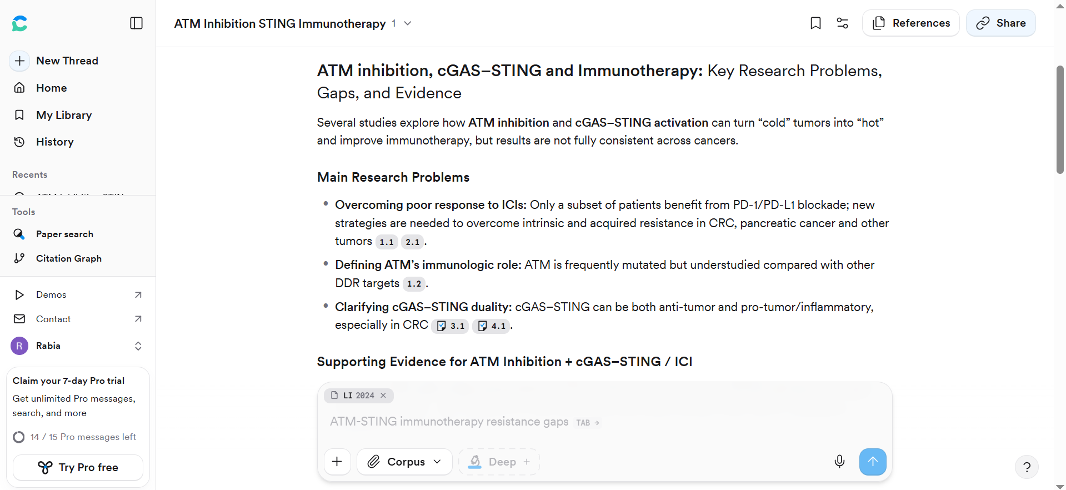
Task: Click the plus attach button in composer
Action: coord(337,462)
